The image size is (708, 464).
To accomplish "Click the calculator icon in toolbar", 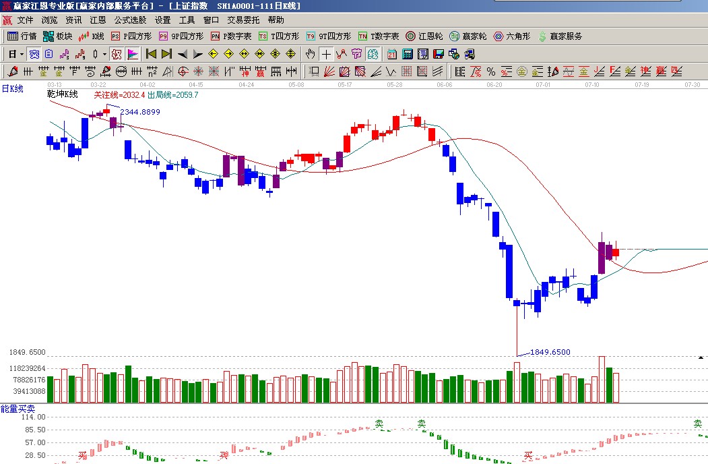I will 408,54.
